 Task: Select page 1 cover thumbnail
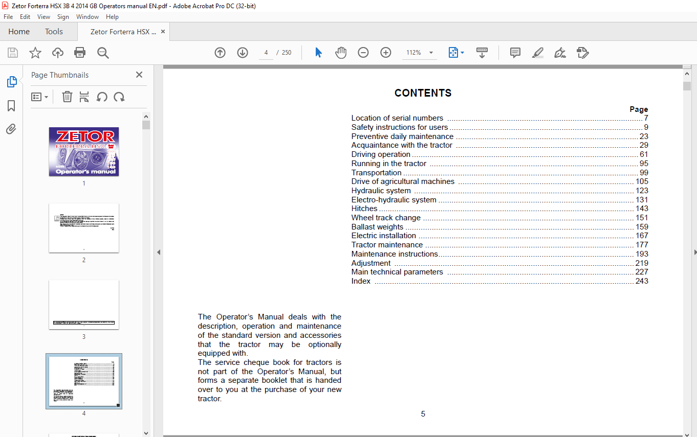coord(84,152)
